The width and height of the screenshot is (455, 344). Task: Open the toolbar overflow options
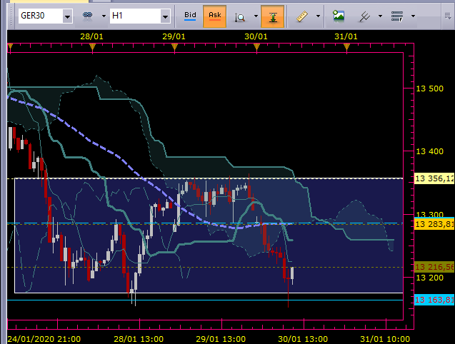tap(448, 16)
